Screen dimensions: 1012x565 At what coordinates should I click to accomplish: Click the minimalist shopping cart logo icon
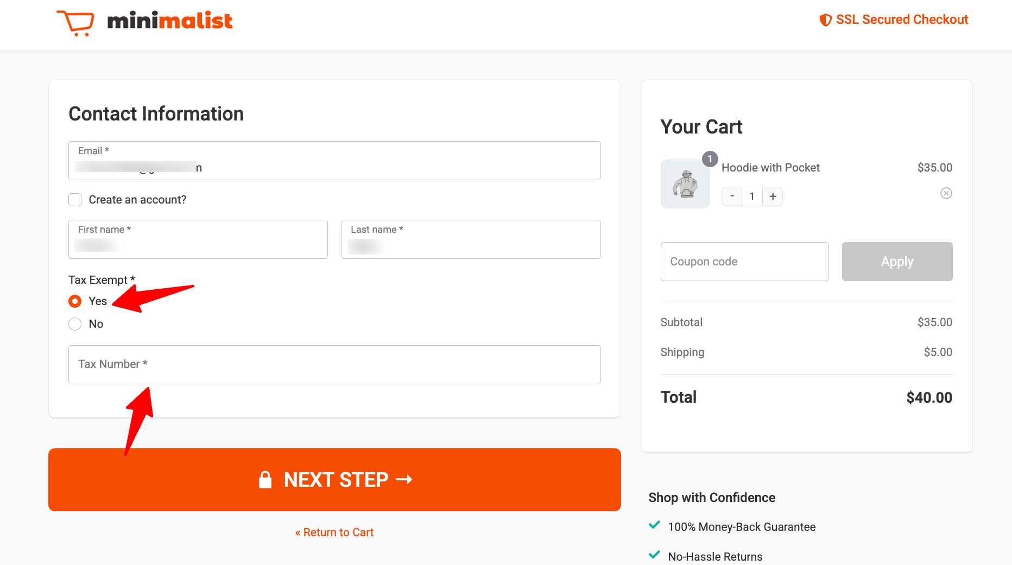(x=75, y=23)
